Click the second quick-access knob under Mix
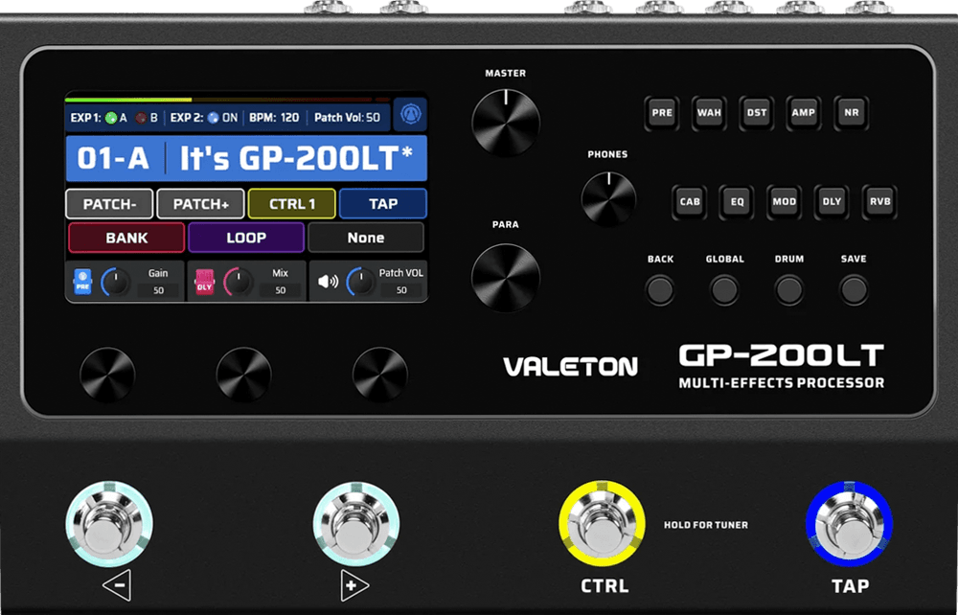Screen dimensions: 958x615 pyautogui.click(x=243, y=375)
